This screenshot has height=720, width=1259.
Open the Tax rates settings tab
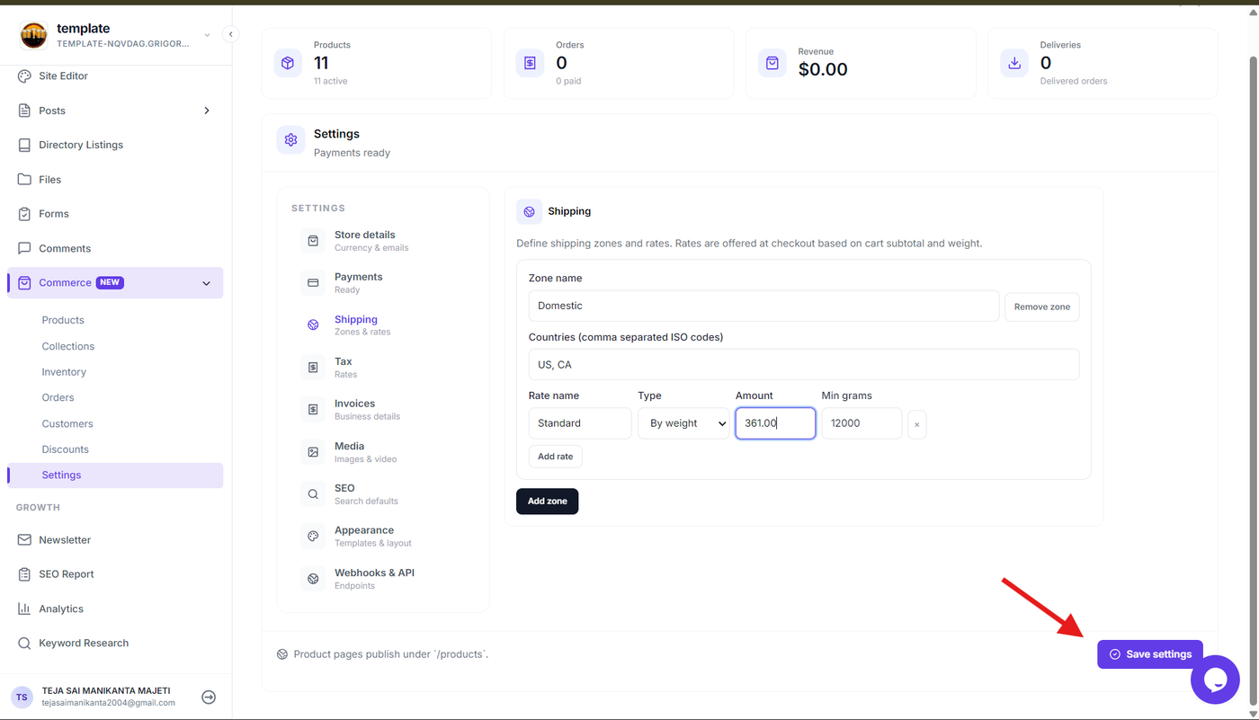pos(344,368)
